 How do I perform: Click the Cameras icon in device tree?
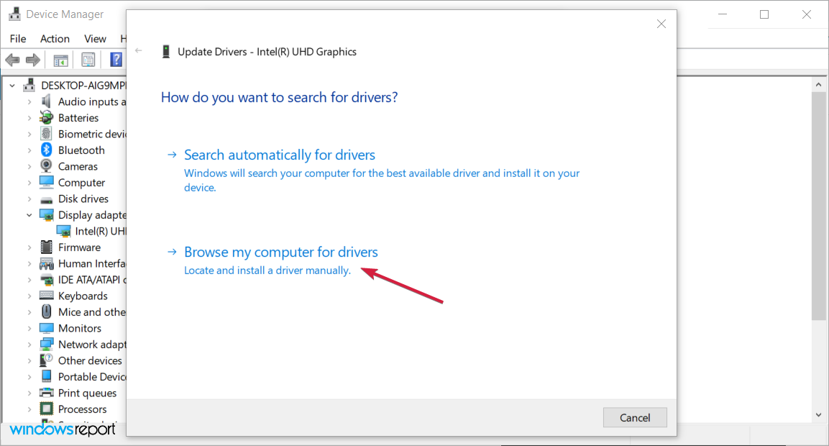(x=47, y=166)
